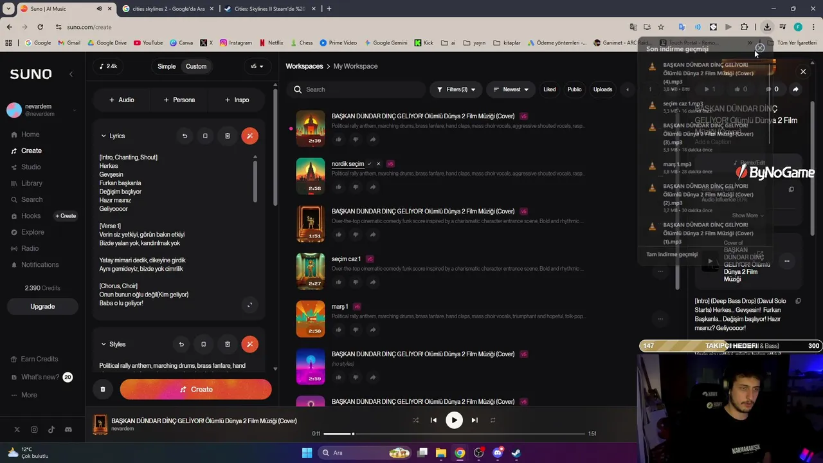This screenshot has width=823, height=463.
Task: Clear lyrics using the trash icon
Action: [227, 136]
